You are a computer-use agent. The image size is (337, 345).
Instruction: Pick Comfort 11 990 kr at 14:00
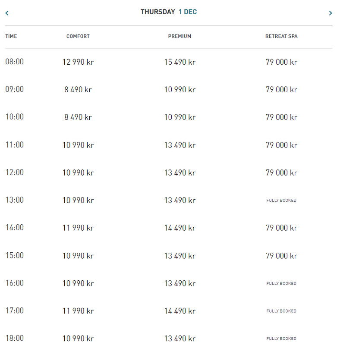(x=78, y=228)
